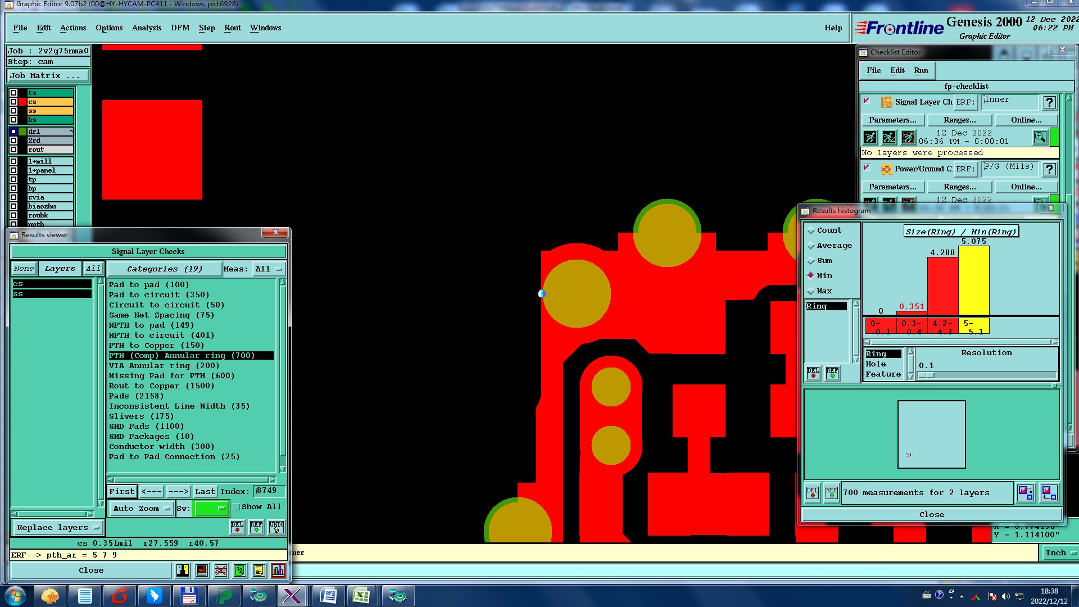The width and height of the screenshot is (1079, 607).
Task: Open Edit menu in Checklist Editor
Action: [x=897, y=71]
